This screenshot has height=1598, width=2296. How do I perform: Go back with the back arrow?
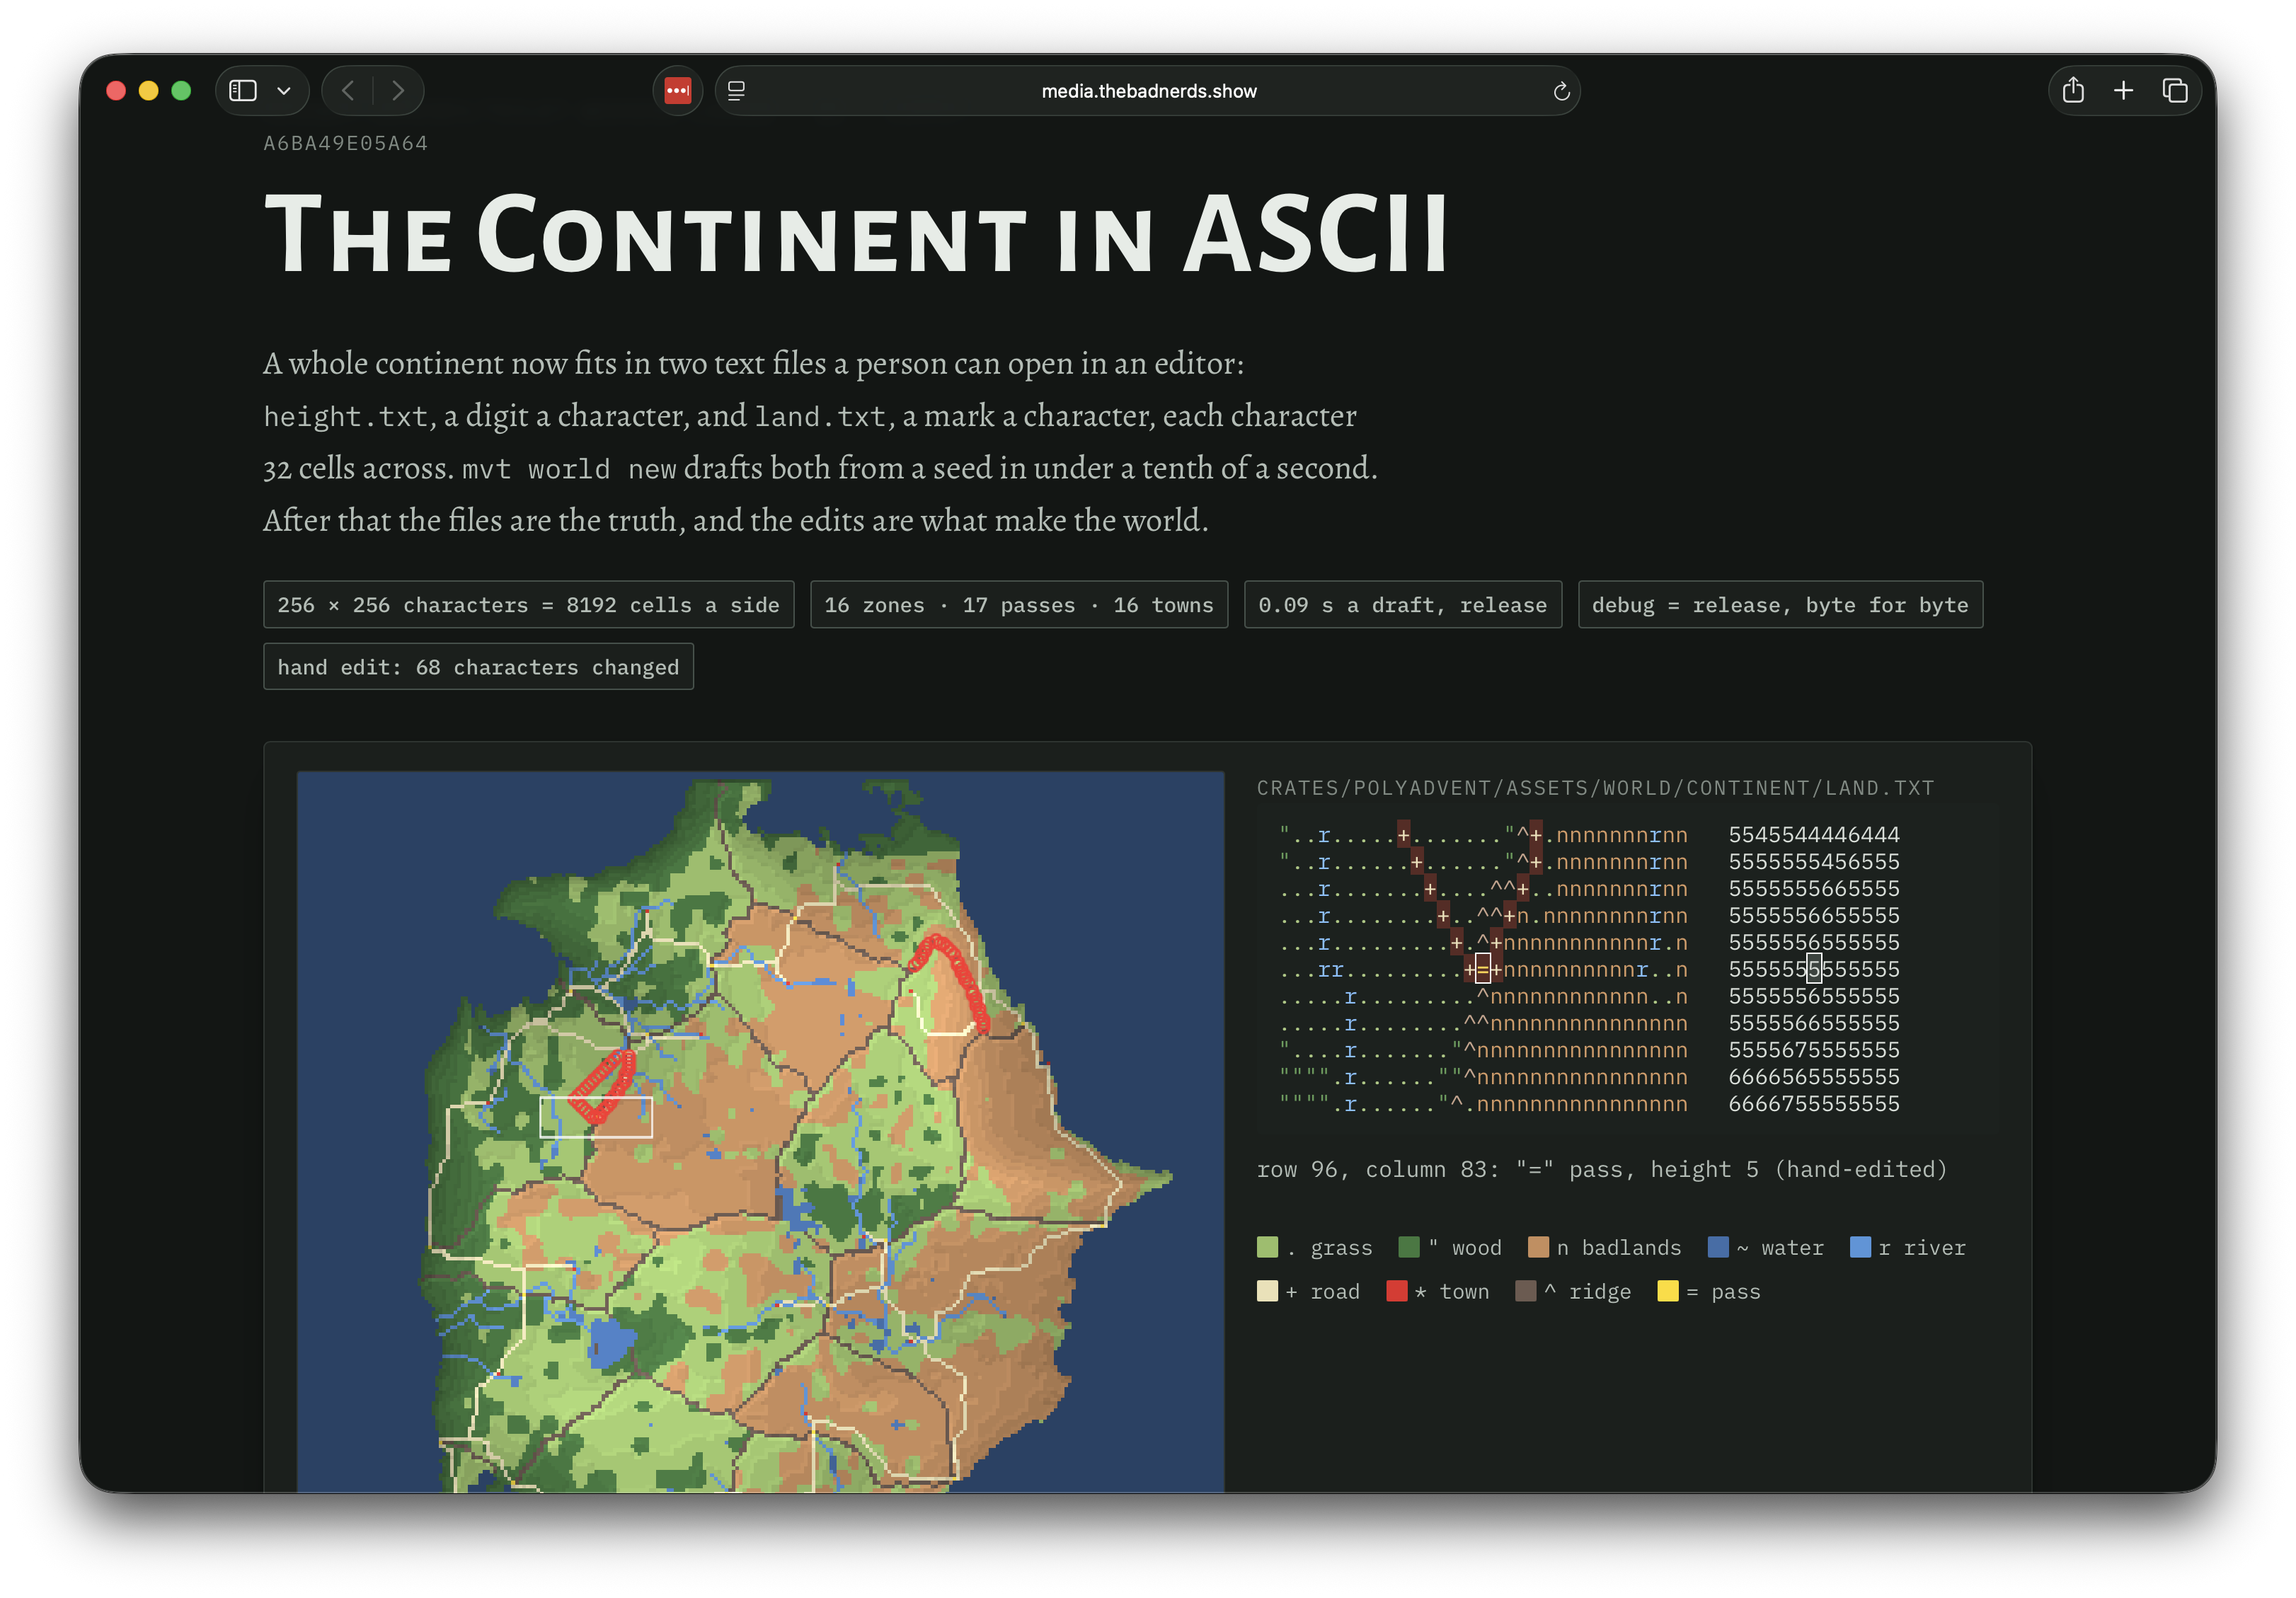pos(348,91)
